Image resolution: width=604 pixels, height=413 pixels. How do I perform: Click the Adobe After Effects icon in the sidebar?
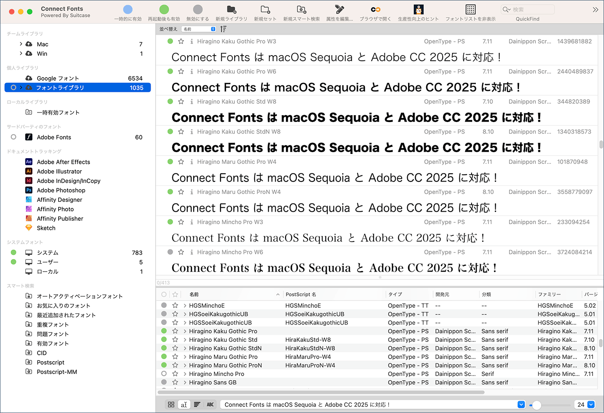point(29,162)
